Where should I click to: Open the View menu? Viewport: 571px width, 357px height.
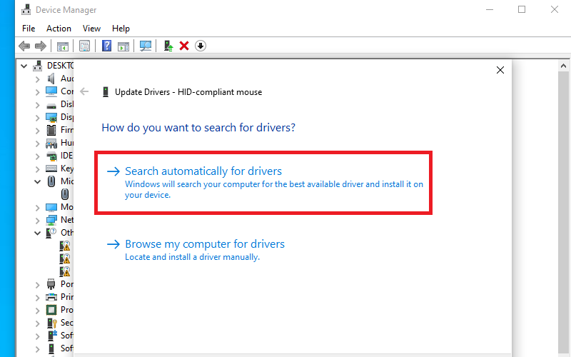click(x=91, y=29)
